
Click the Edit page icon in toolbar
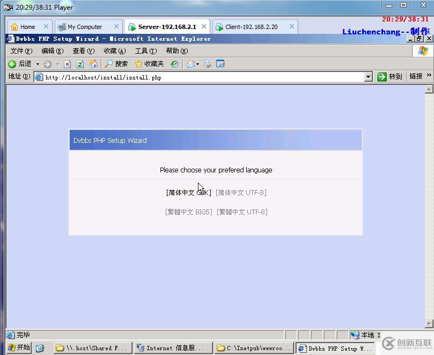[x=220, y=64]
